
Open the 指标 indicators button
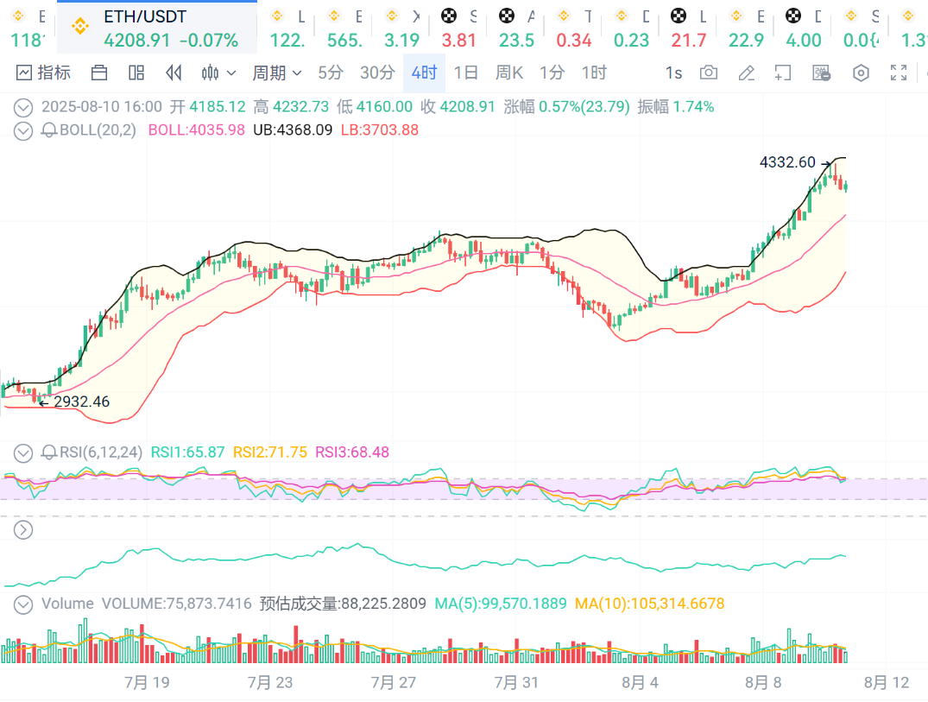43,73
